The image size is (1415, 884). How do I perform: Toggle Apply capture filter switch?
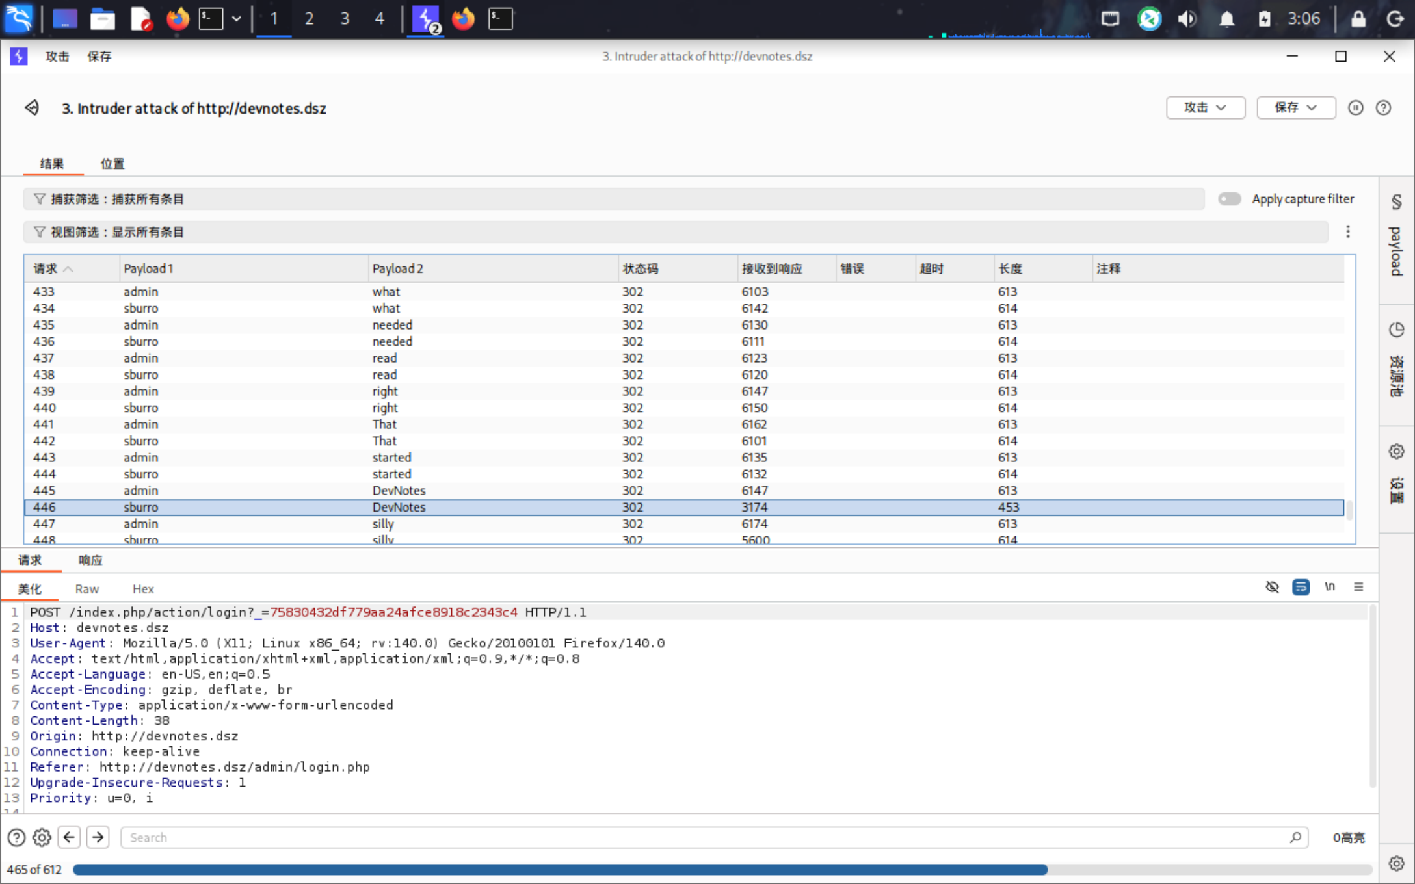pyautogui.click(x=1230, y=199)
